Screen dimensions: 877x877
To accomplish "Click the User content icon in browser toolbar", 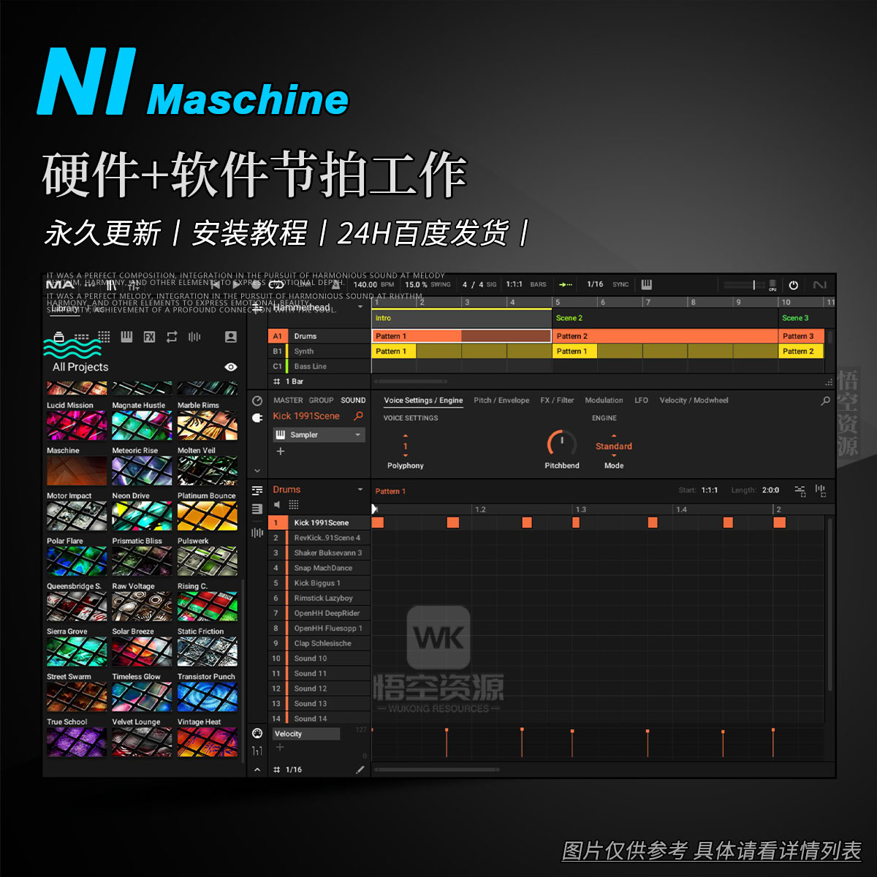I will 231,337.
